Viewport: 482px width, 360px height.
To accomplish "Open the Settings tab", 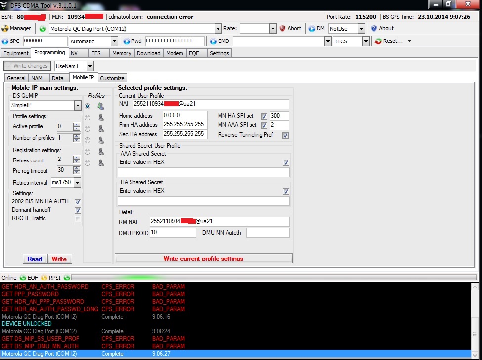I will [219, 53].
